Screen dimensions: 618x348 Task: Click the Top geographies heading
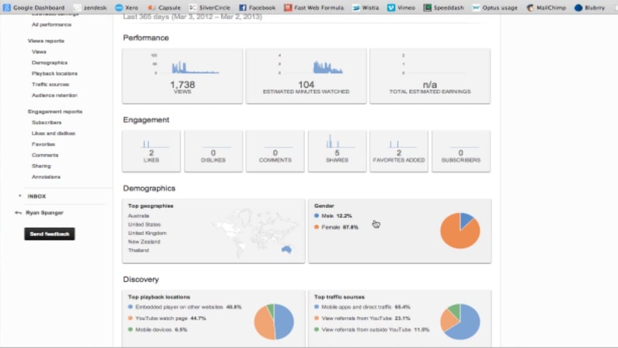coord(150,206)
